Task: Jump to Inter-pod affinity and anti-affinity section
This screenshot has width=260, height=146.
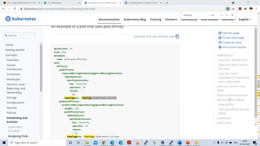Action: pos(234,111)
